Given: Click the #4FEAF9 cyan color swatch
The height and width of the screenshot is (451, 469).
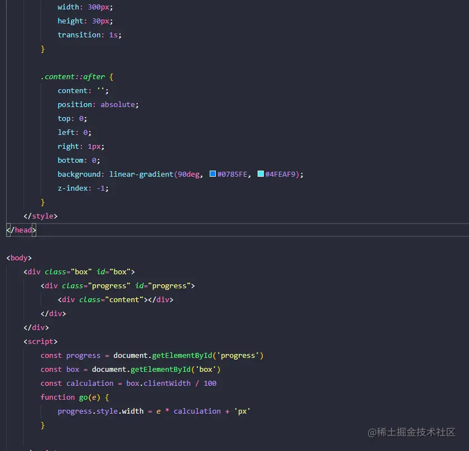Looking at the screenshot, I should point(260,174).
